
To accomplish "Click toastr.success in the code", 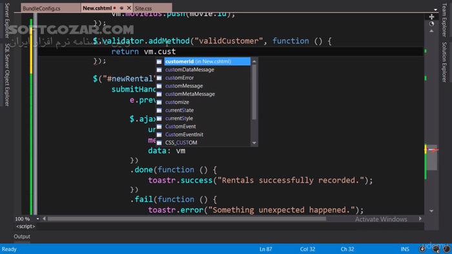I will point(180,181).
